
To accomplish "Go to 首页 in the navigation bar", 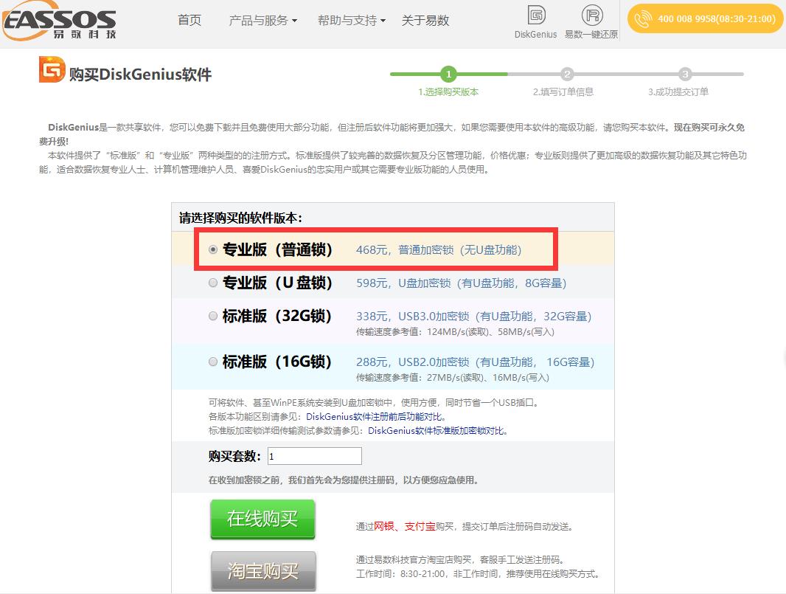I will (189, 20).
